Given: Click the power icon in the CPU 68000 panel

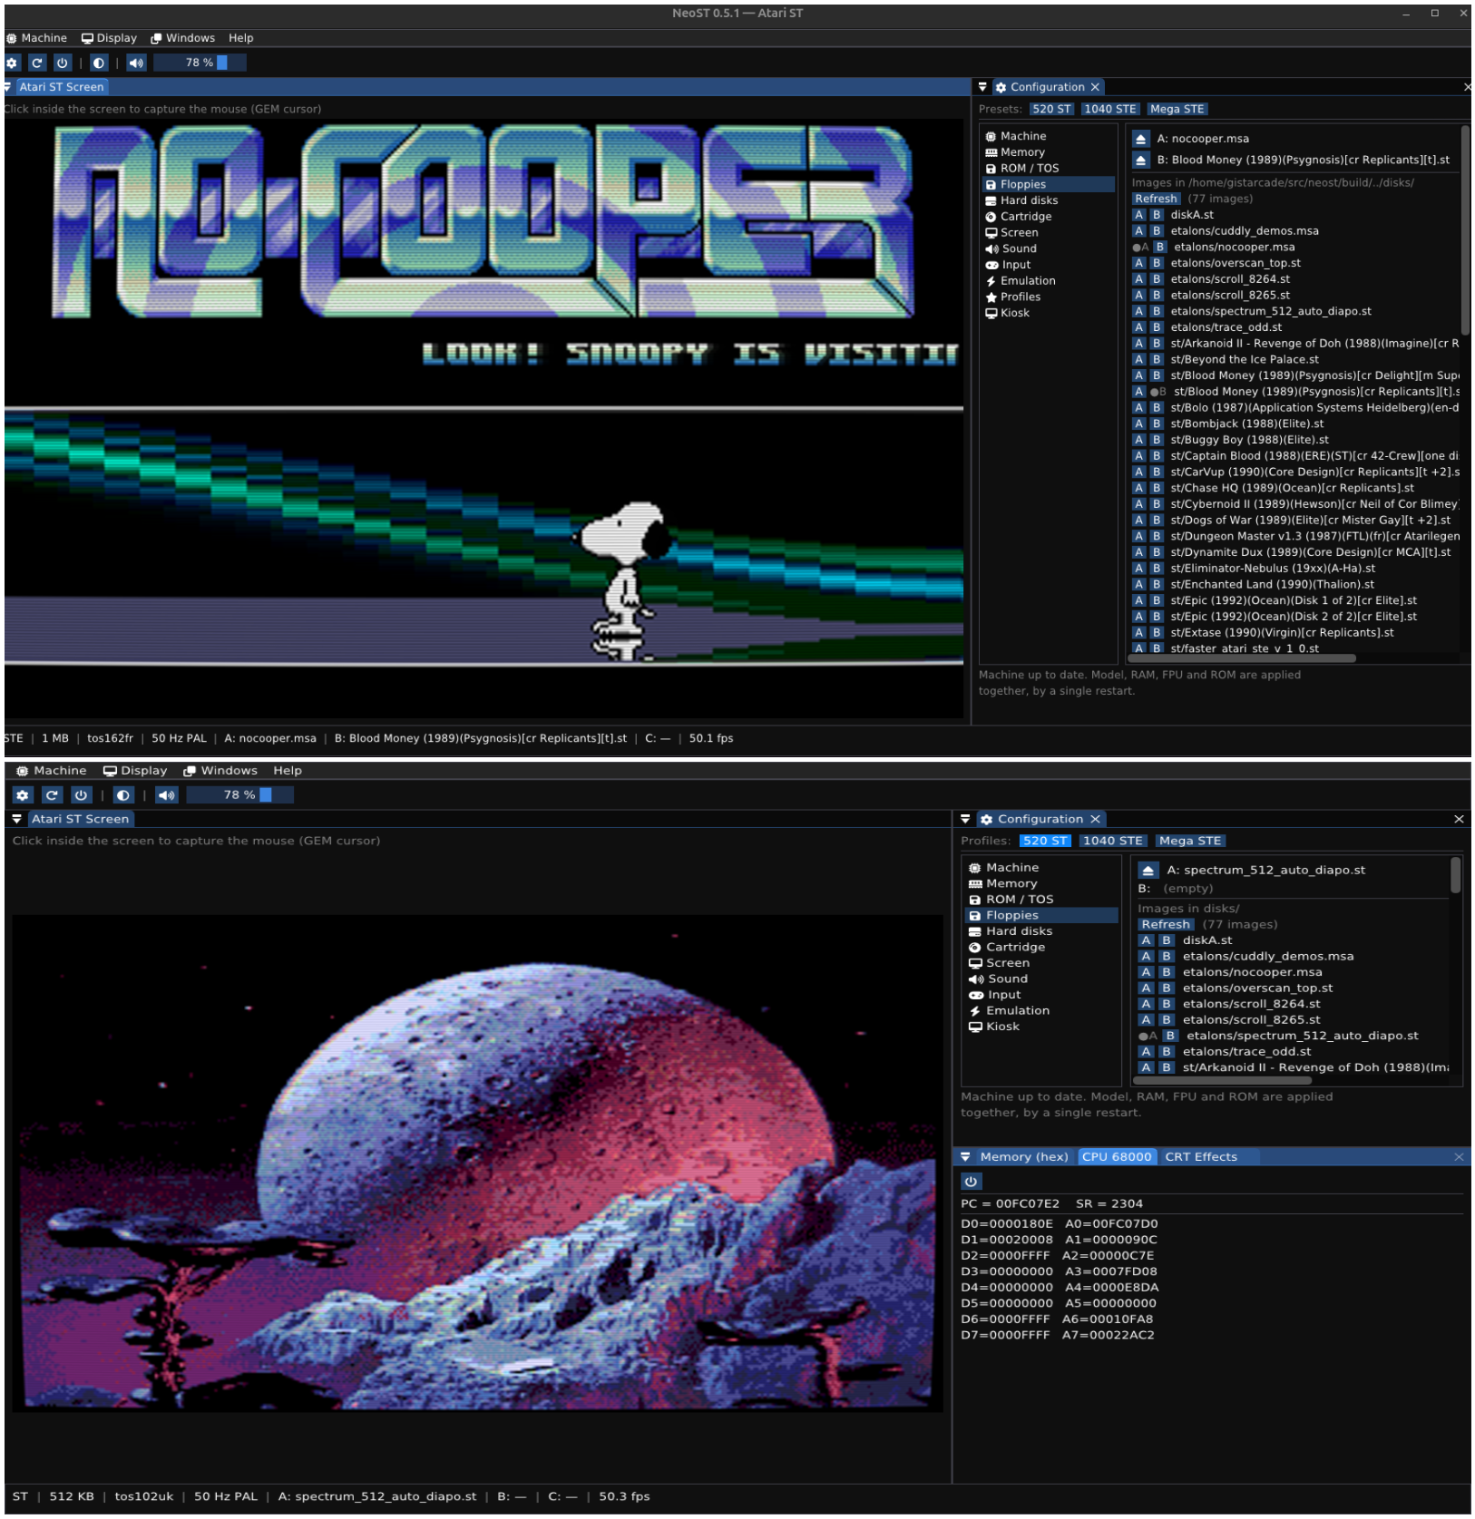Looking at the screenshot, I should [971, 1182].
